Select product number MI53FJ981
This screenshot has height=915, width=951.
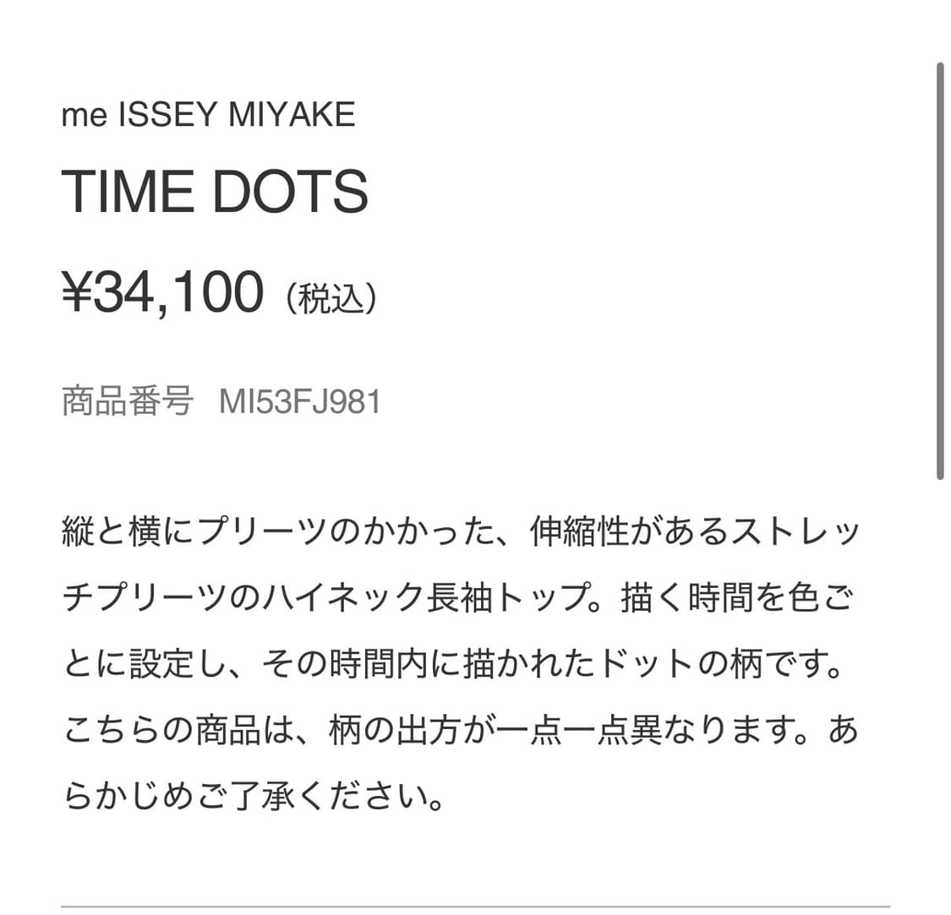pyautogui.click(x=300, y=402)
